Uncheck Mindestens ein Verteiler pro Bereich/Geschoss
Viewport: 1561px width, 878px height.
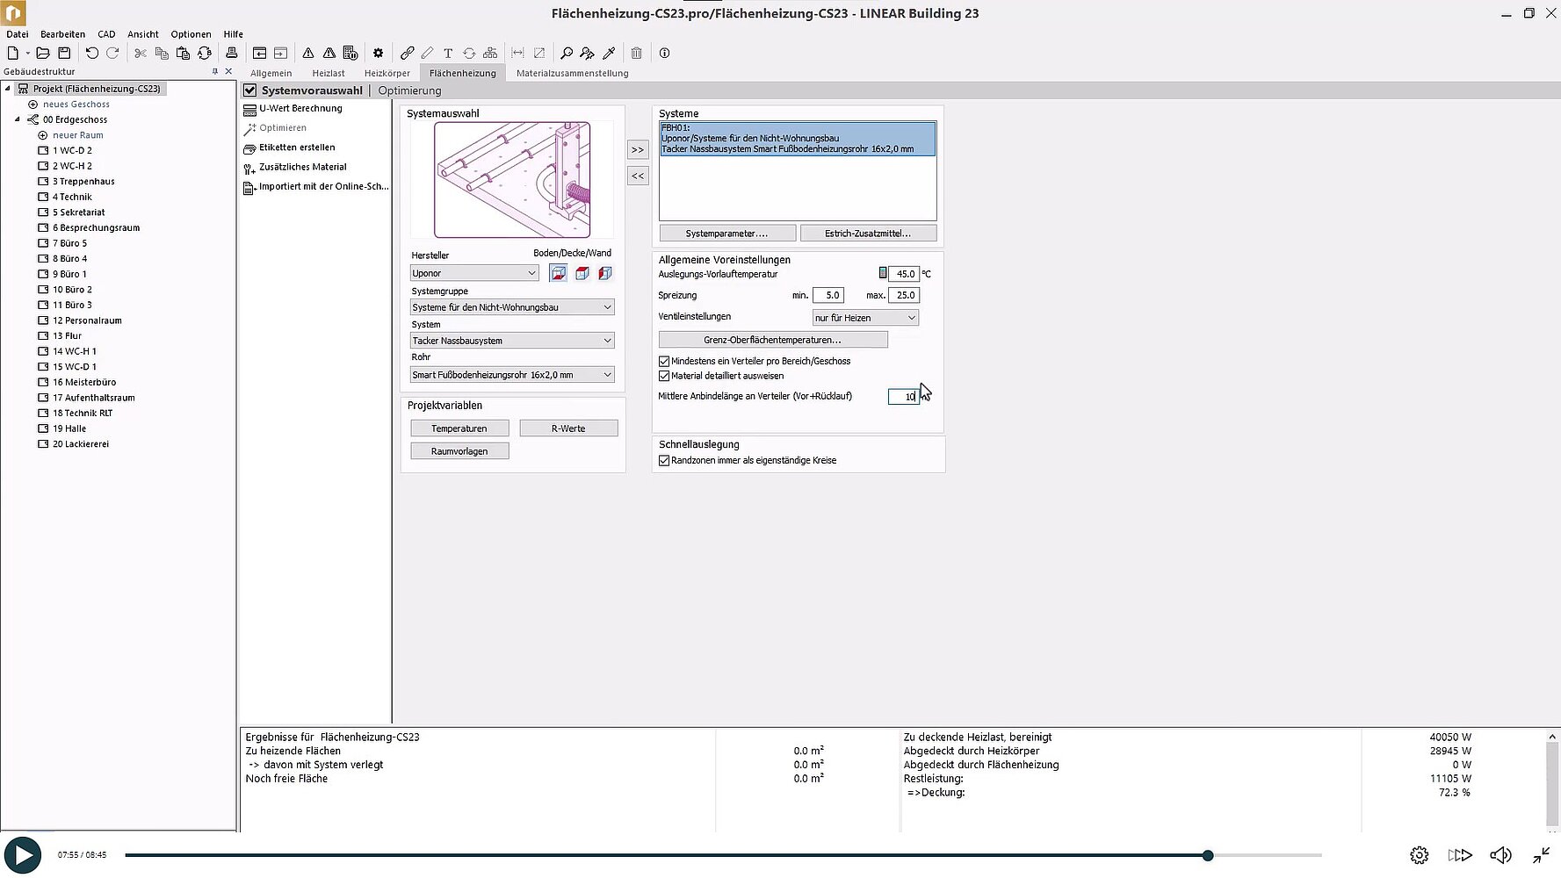click(x=664, y=361)
